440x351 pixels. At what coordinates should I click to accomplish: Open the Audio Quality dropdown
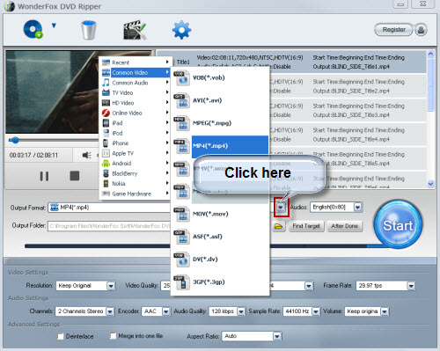point(241,311)
